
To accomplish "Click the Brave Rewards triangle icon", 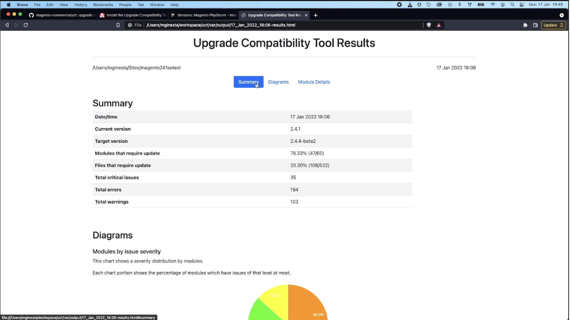I will click(439, 25).
